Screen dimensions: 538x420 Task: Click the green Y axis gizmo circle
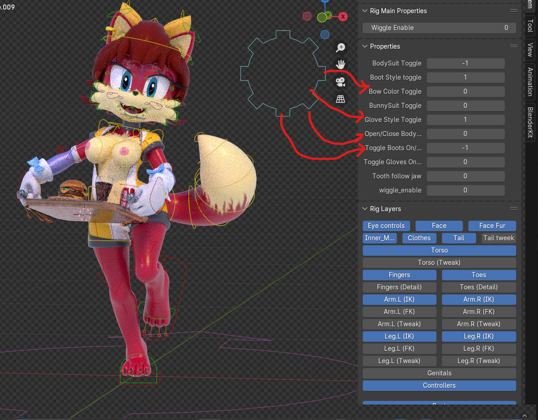(x=322, y=17)
